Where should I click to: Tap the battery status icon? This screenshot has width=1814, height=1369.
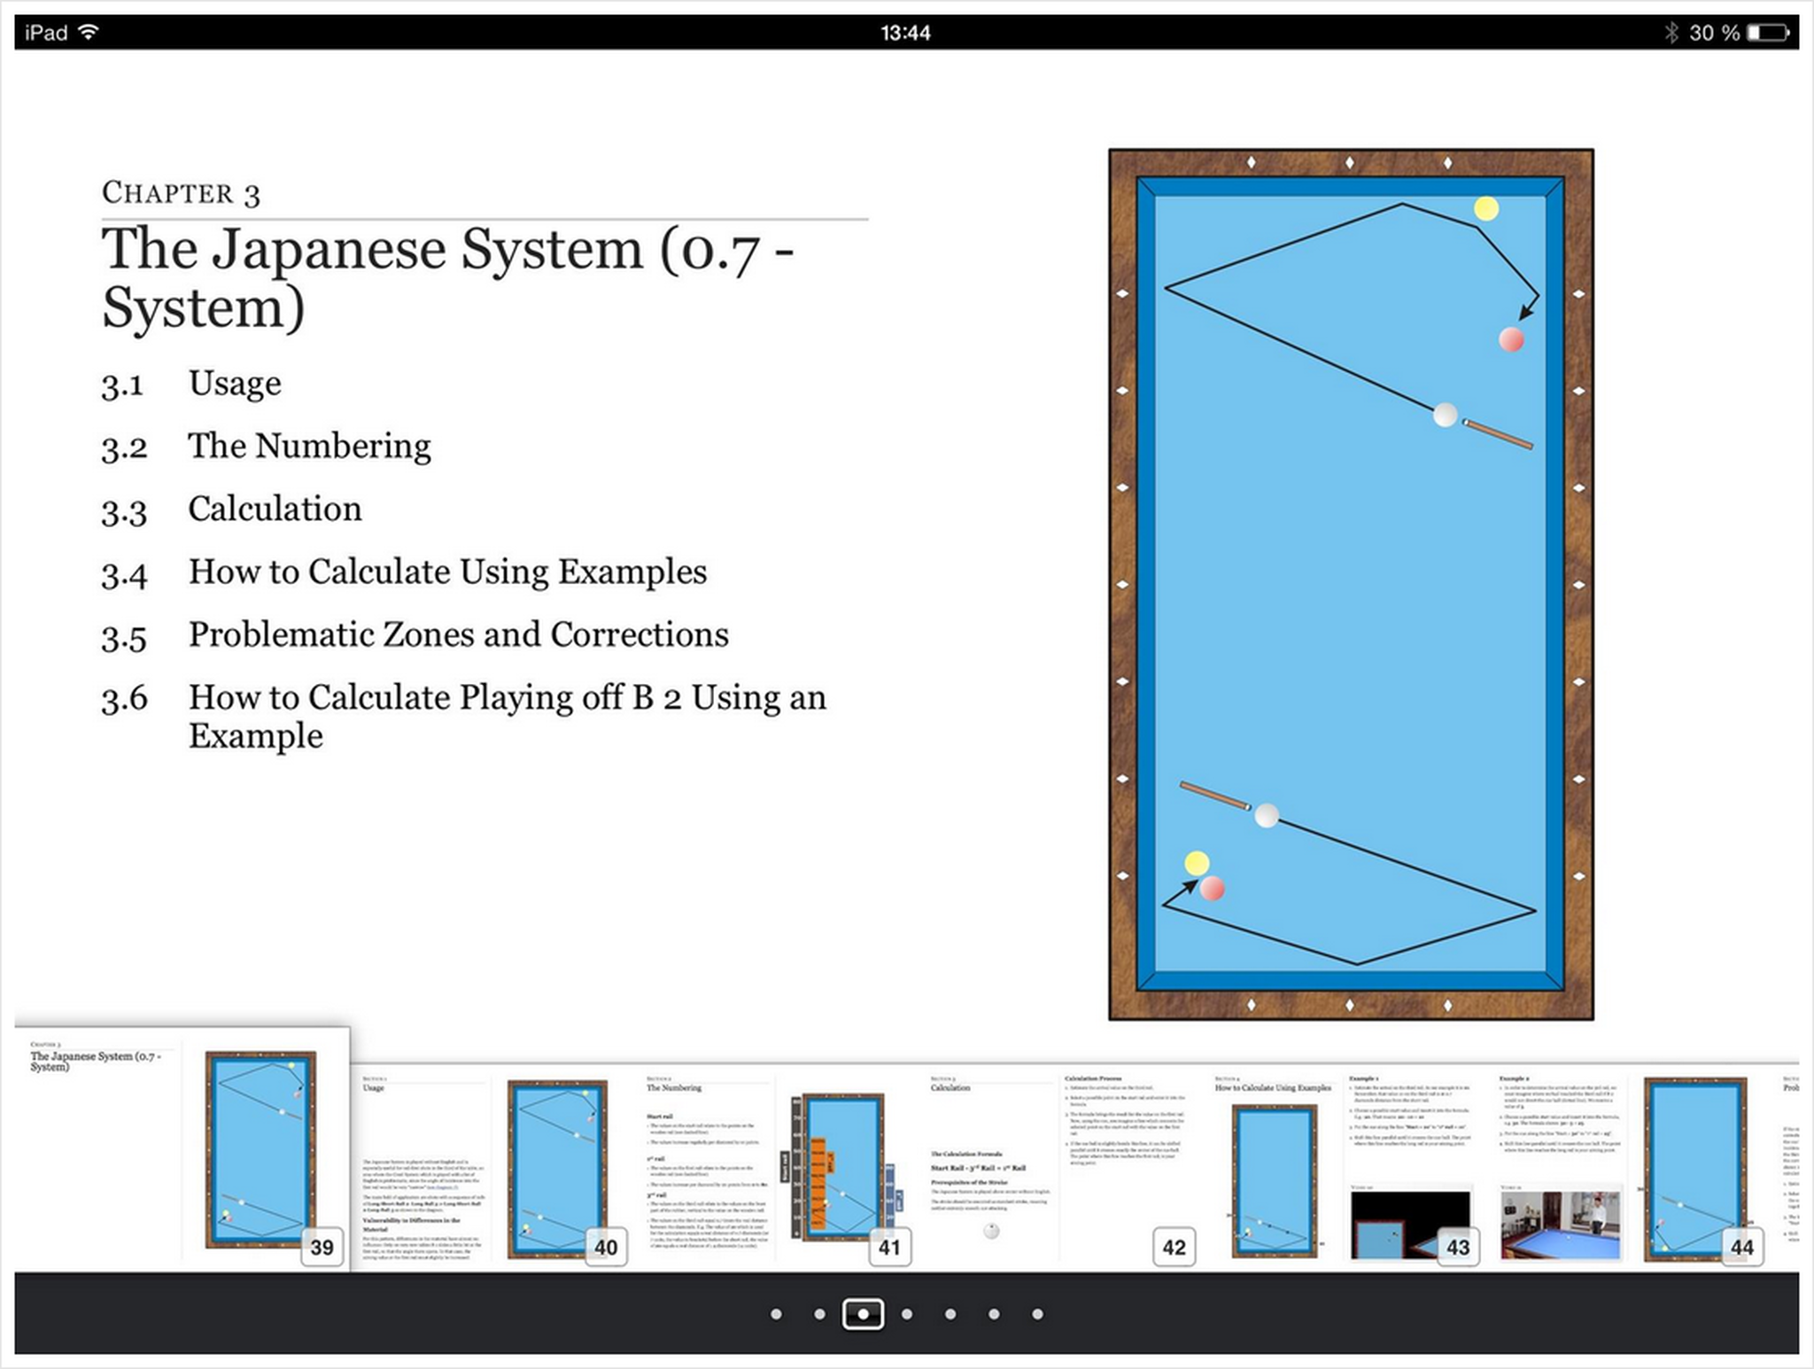coord(1768,33)
